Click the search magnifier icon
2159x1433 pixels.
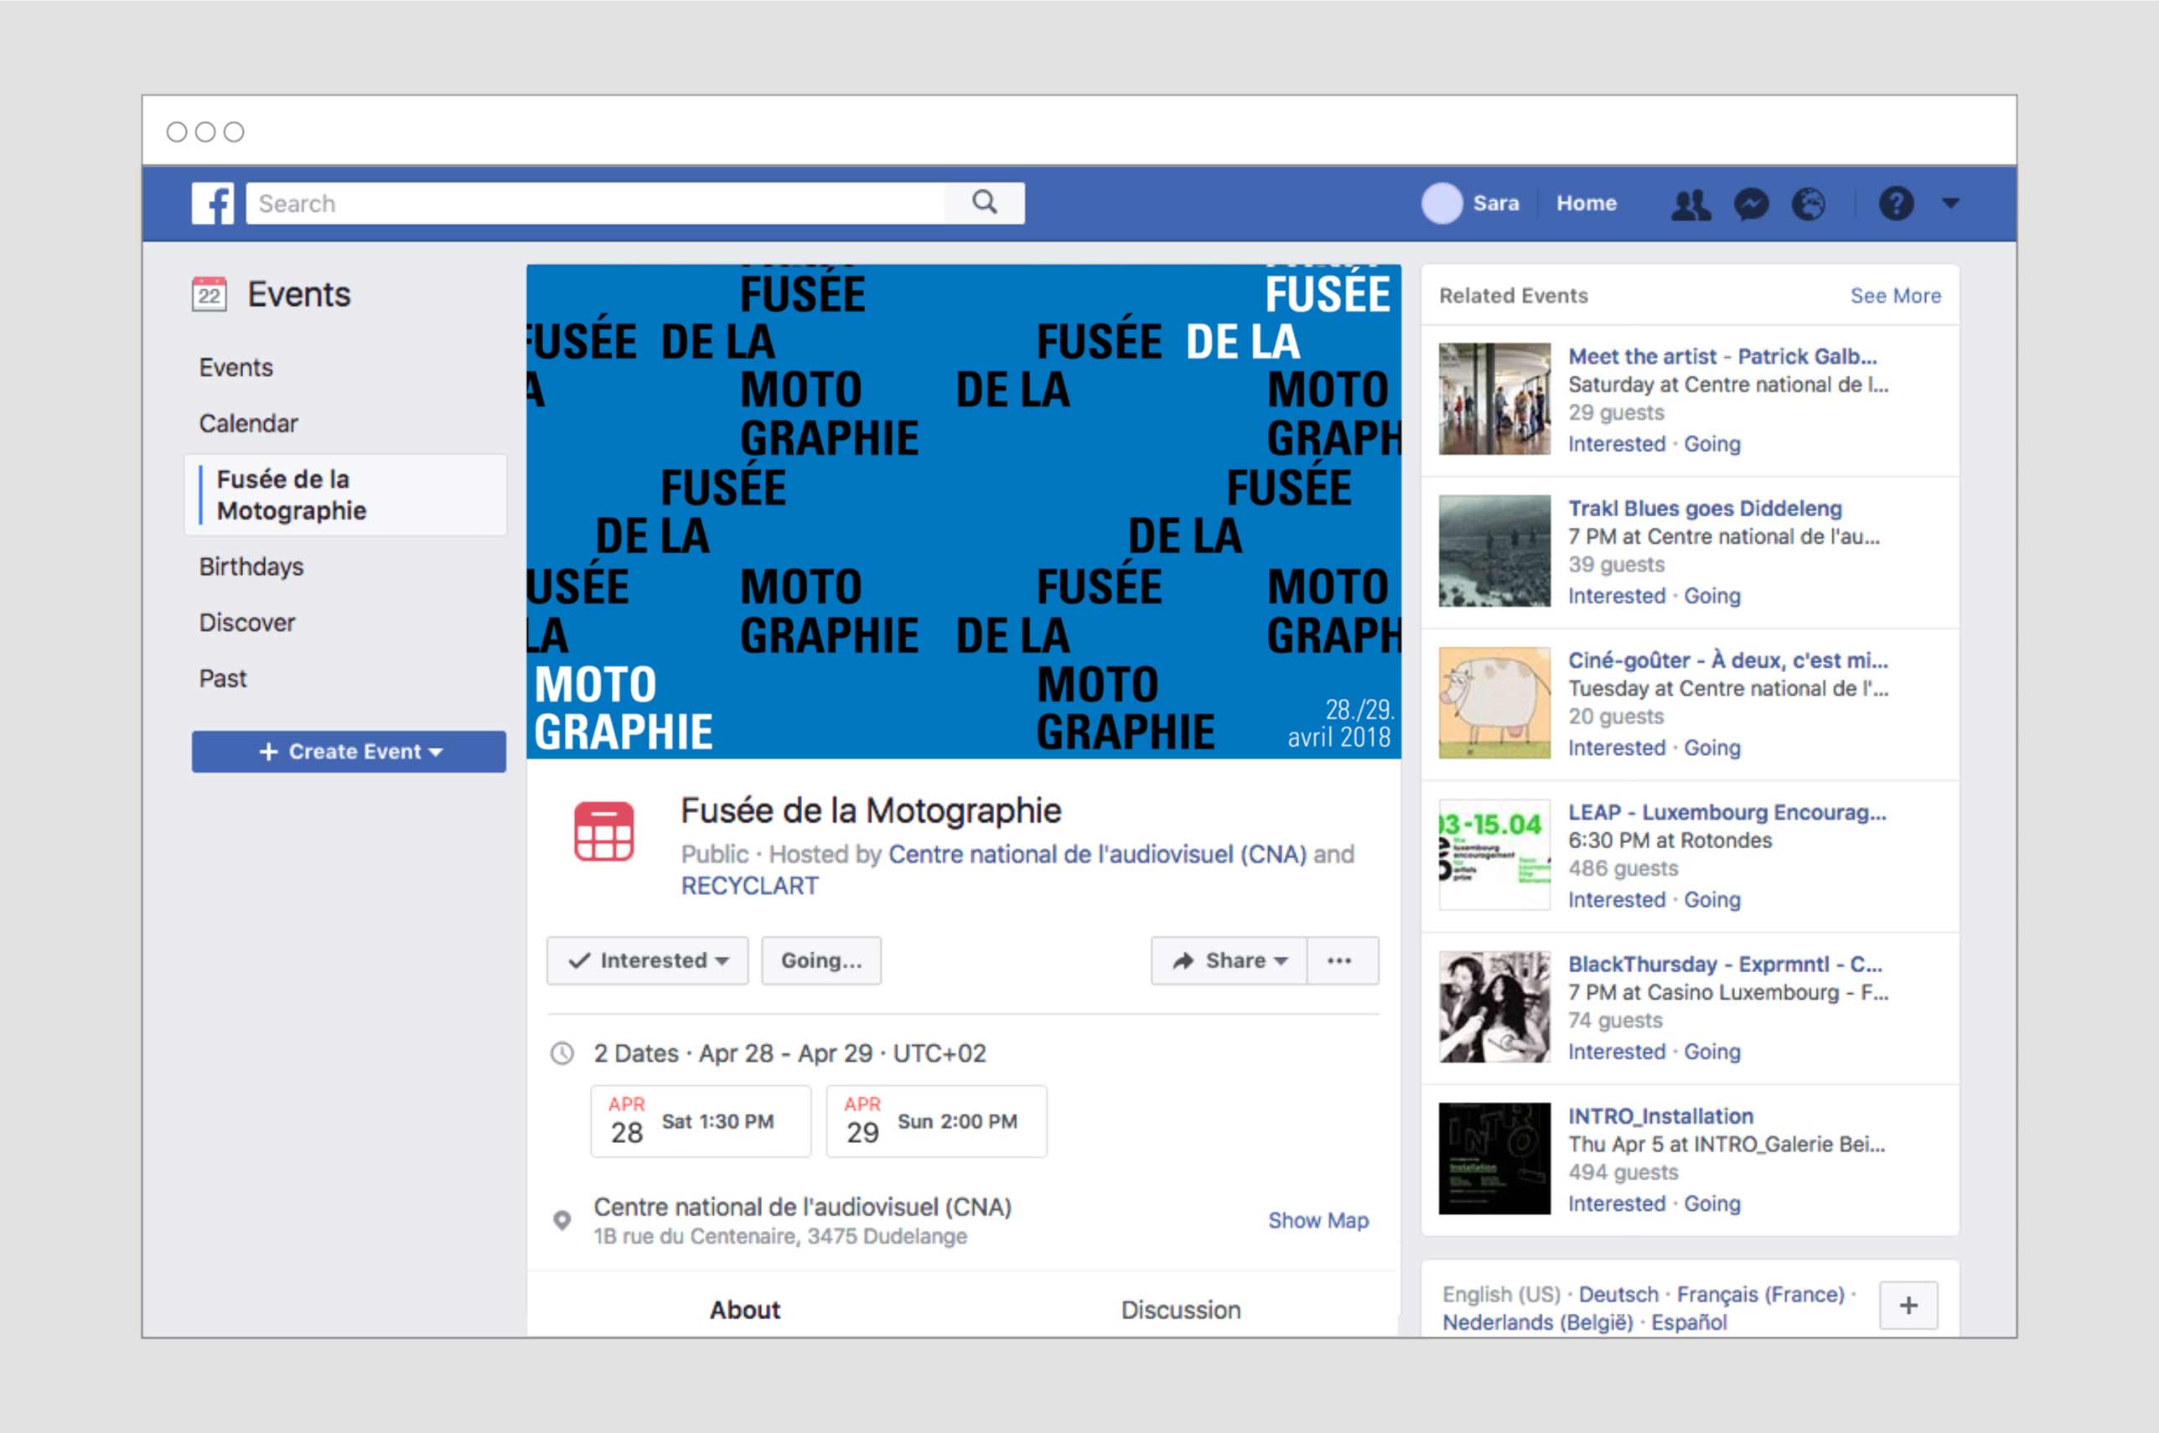(985, 202)
